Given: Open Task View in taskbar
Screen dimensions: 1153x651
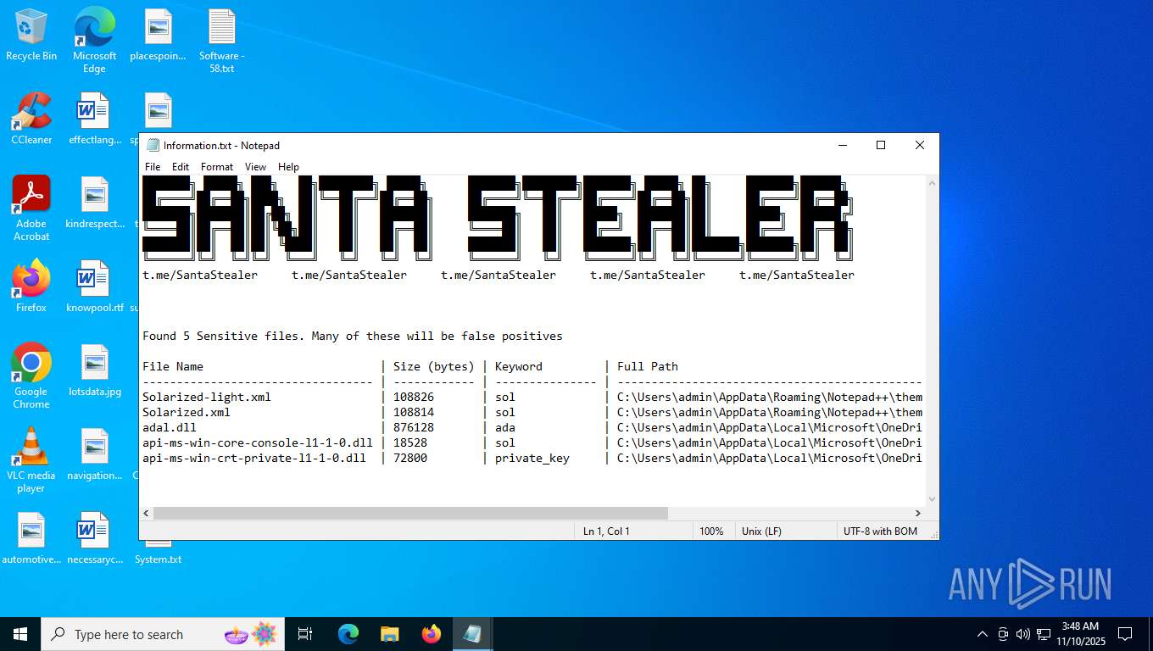Looking at the screenshot, I should click(305, 634).
